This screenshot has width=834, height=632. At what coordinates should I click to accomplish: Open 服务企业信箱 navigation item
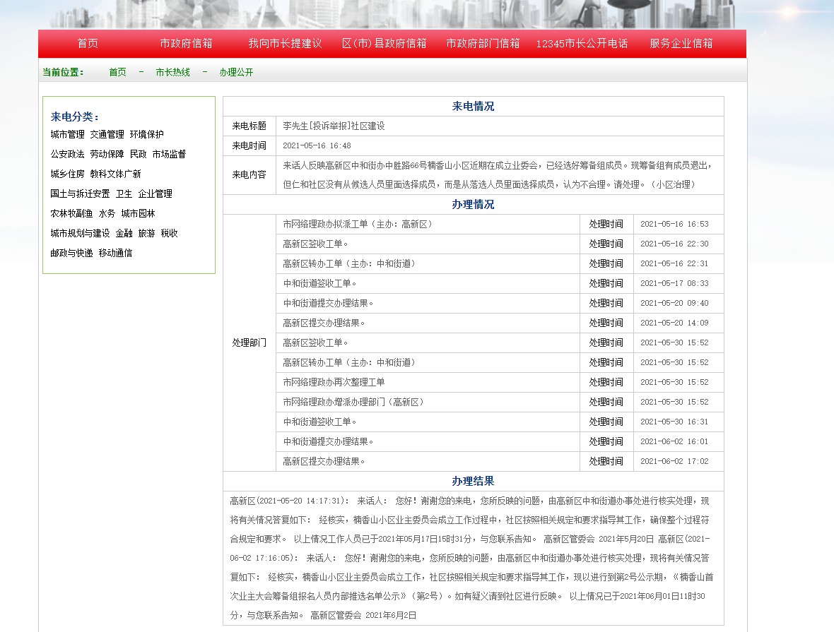click(x=681, y=44)
